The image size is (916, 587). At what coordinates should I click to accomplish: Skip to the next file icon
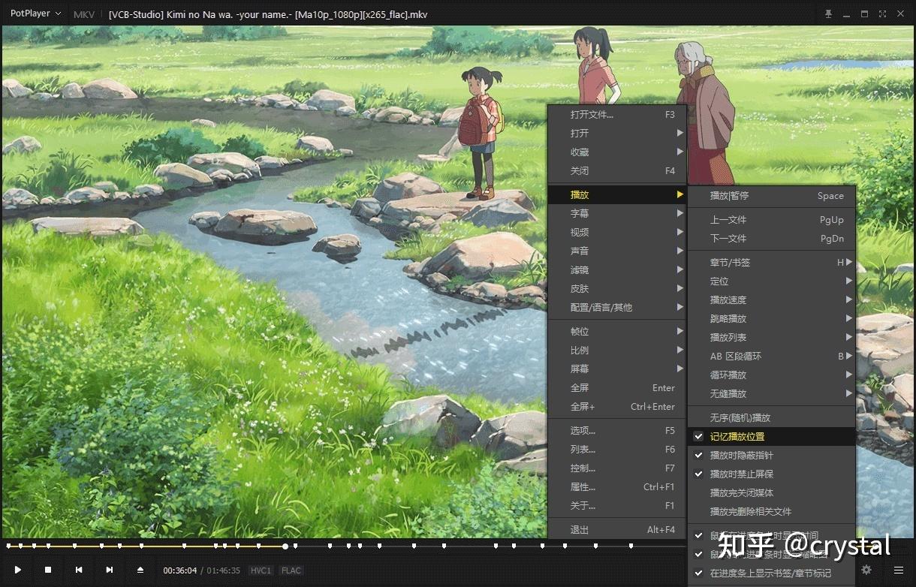(x=110, y=570)
